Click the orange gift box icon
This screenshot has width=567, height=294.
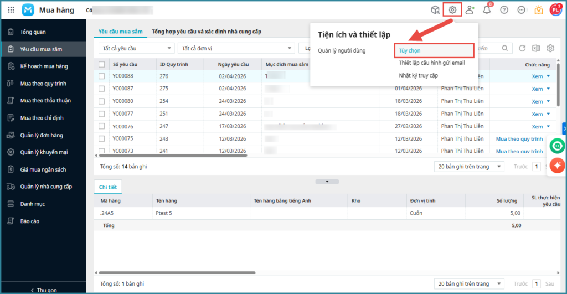point(538,10)
